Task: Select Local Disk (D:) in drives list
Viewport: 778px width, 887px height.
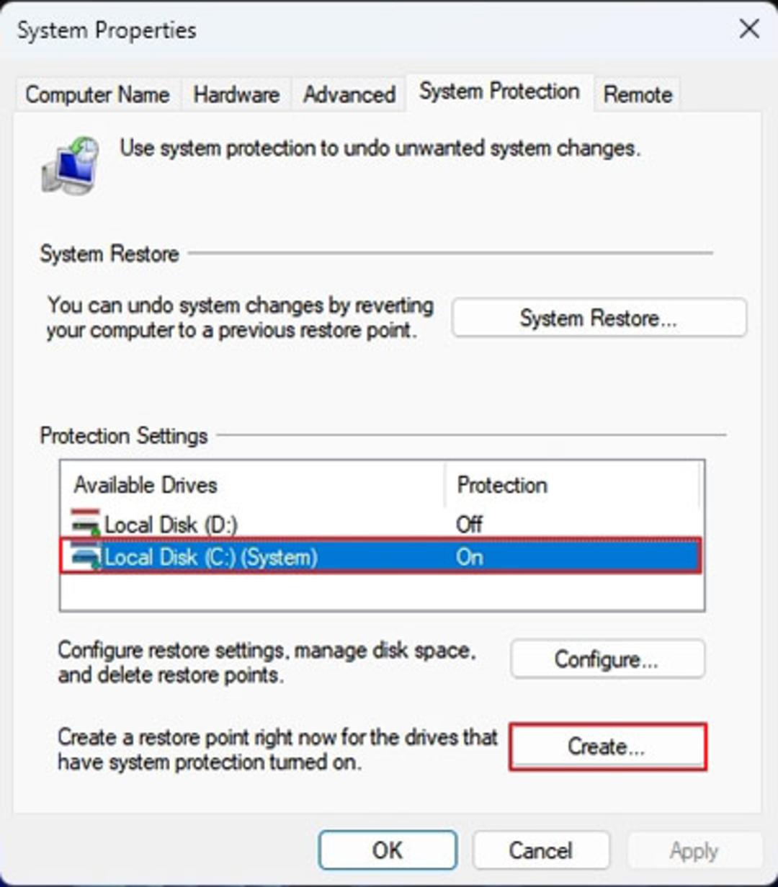Action: pyautogui.click(x=380, y=524)
